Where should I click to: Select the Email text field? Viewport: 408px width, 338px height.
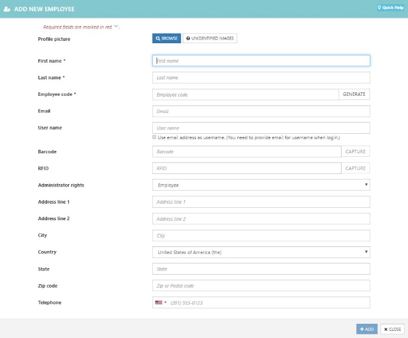click(x=261, y=111)
